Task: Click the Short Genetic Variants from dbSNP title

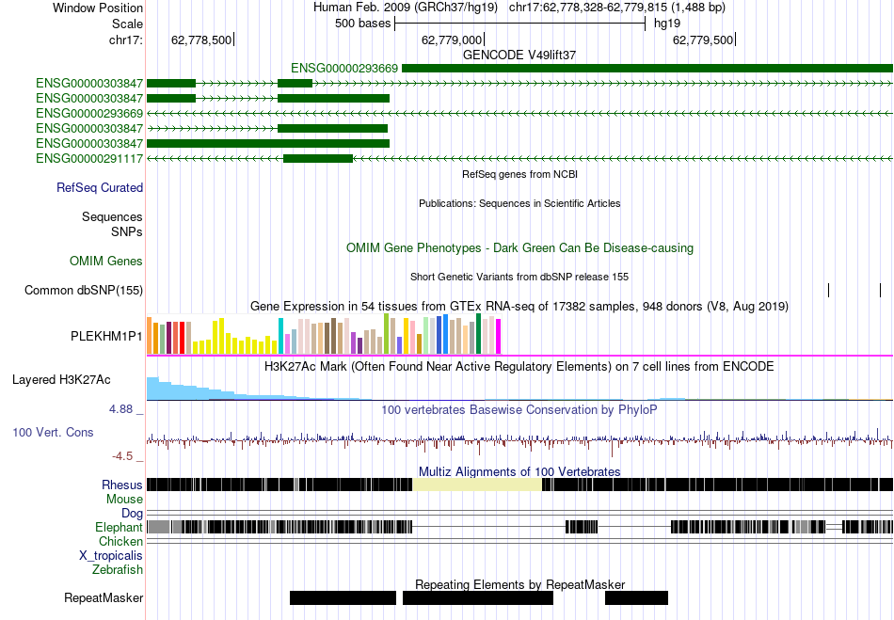Action: (519, 277)
